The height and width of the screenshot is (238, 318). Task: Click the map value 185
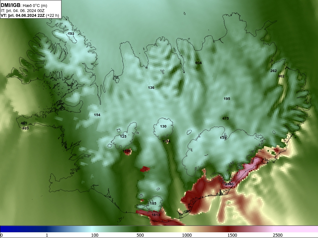(x=153, y=203)
